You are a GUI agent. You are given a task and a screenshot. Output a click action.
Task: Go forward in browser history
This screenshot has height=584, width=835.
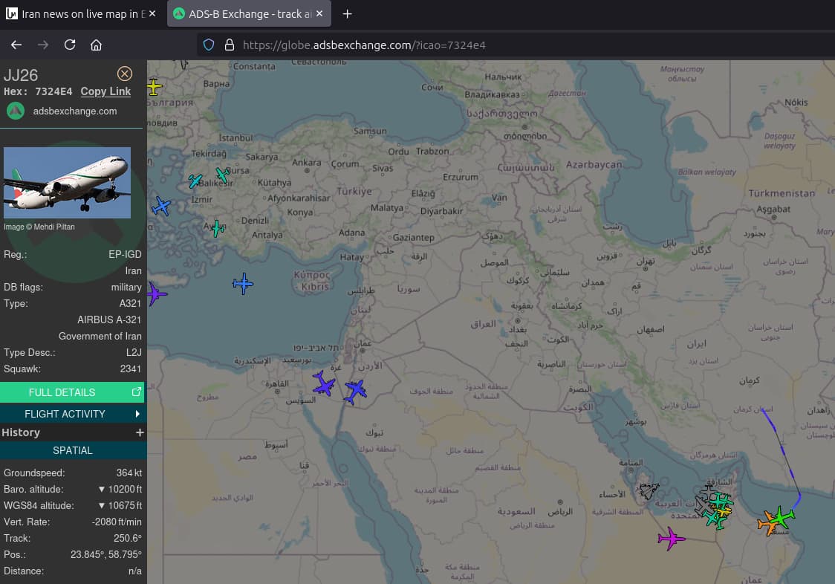point(43,45)
